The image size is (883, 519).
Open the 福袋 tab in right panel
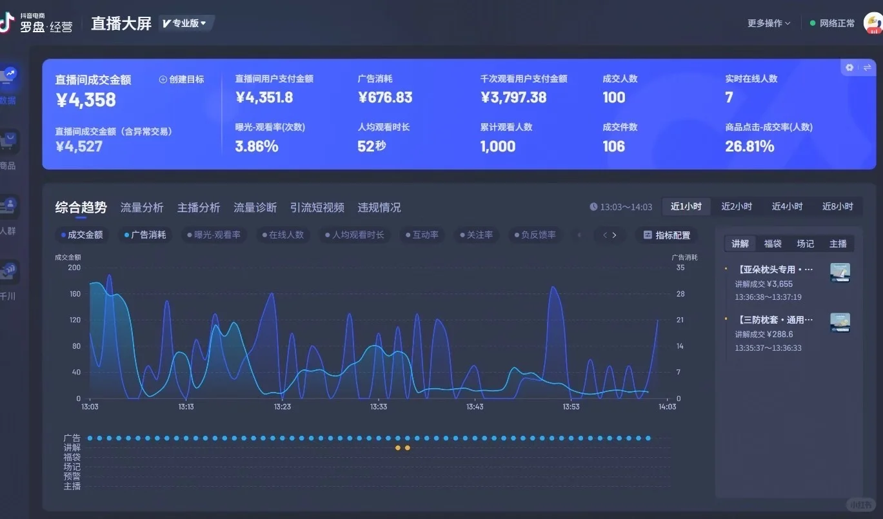[772, 243]
